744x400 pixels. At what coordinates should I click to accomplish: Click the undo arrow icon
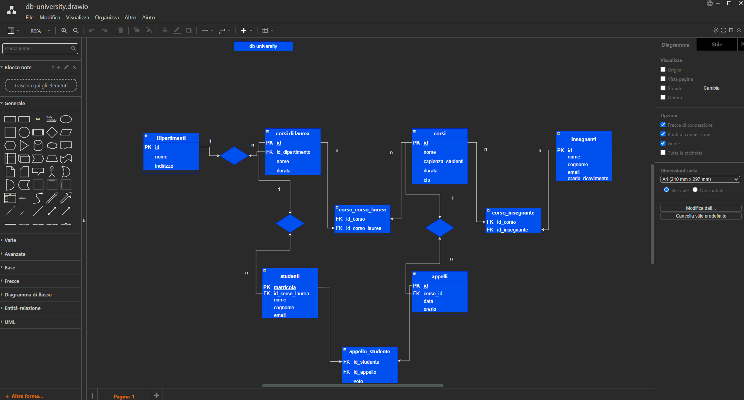coord(92,31)
